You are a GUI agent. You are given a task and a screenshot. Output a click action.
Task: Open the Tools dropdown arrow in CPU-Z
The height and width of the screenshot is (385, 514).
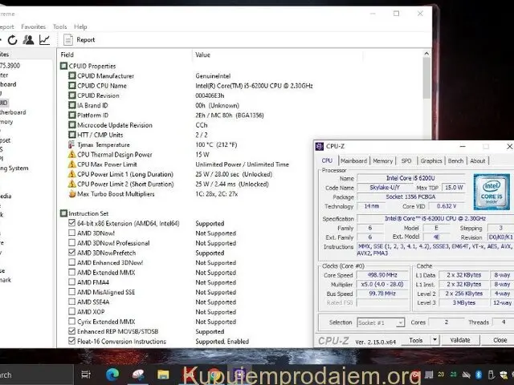434,340
